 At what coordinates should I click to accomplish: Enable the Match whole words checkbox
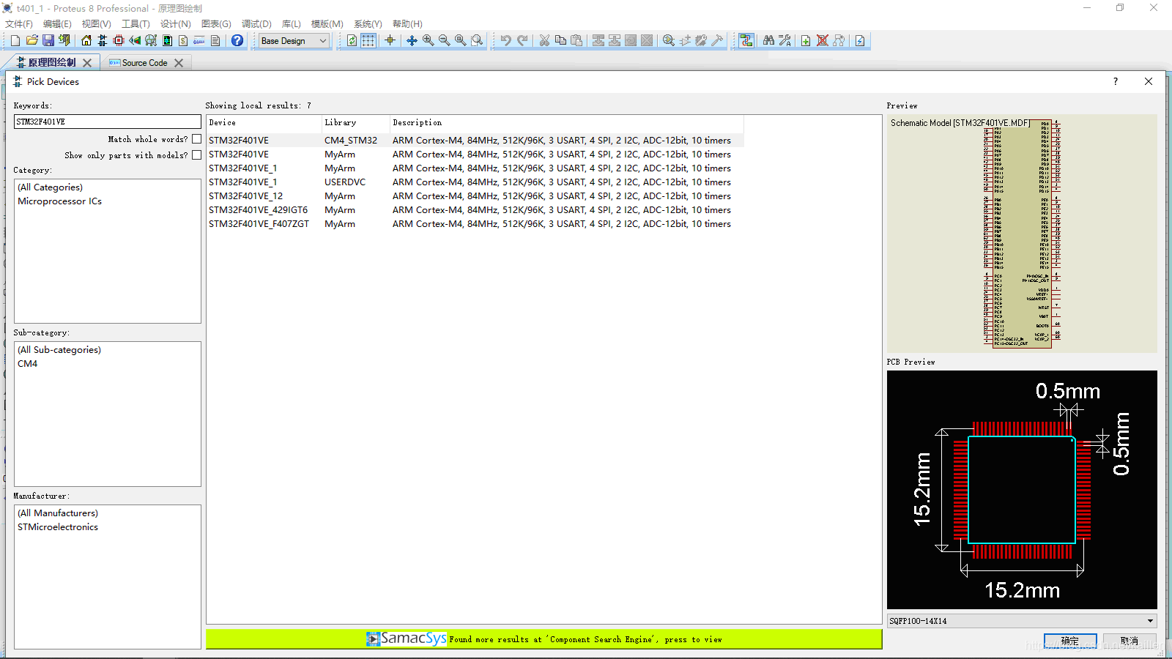click(196, 138)
